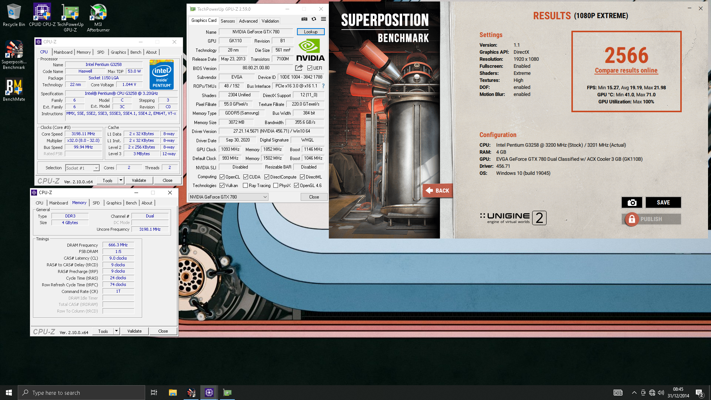The height and width of the screenshot is (400, 711).
Task: Toggle the OpenGL 4.6 checkbox
Action: tap(296, 186)
